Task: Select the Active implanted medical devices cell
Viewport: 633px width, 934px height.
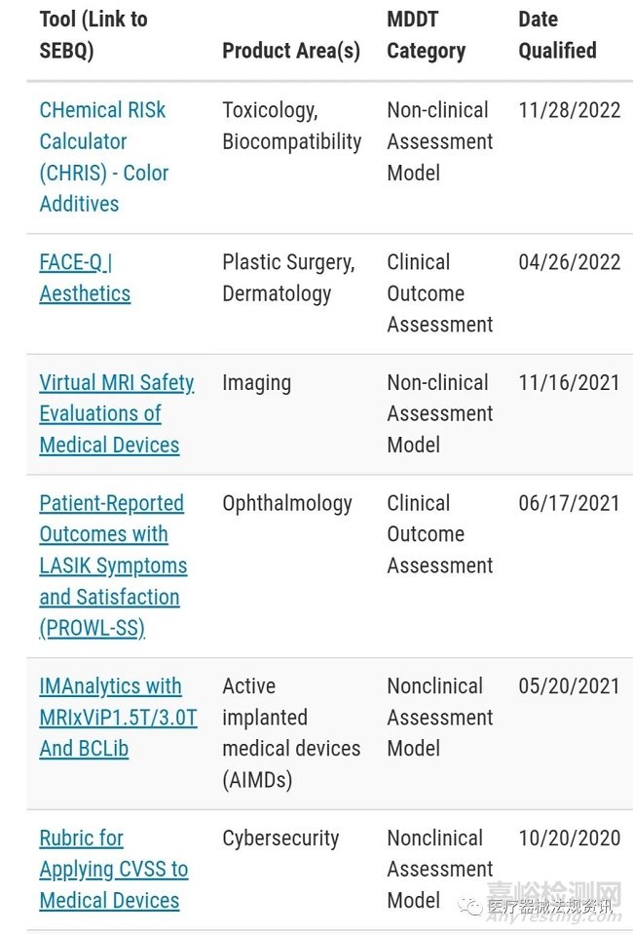Action: click(290, 732)
